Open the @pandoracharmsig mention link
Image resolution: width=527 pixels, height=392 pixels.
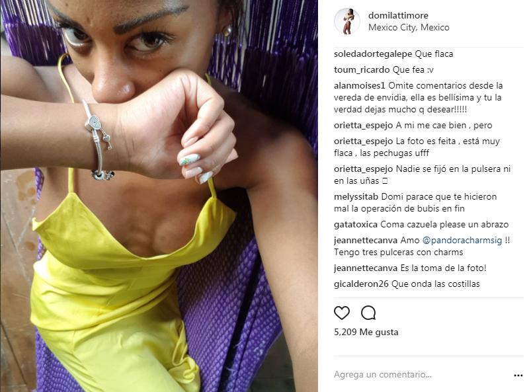462,241
